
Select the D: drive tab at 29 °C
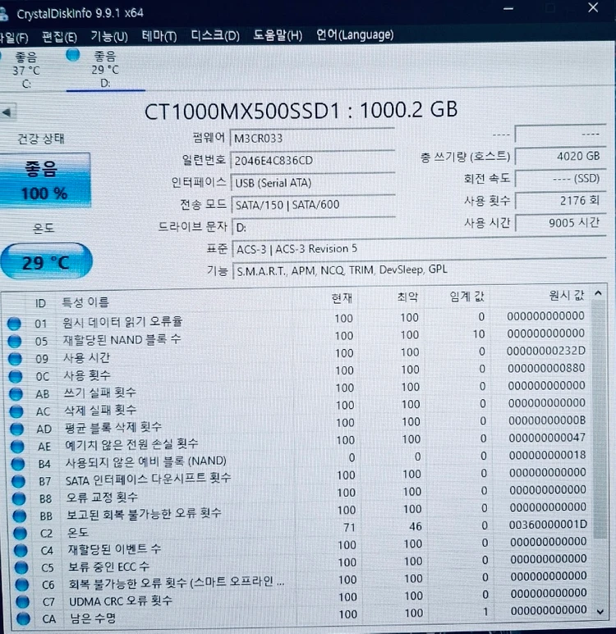(105, 69)
